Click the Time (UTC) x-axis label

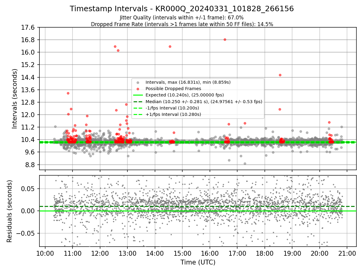click(x=198, y=262)
